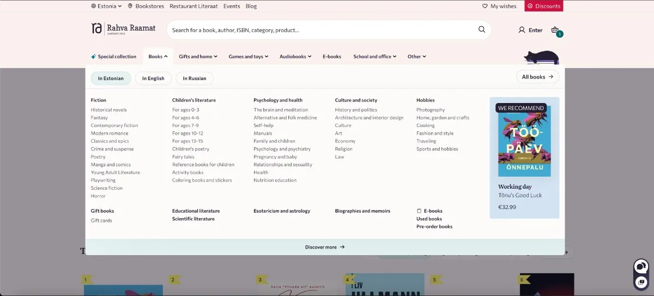The image size is (654, 296).
Task: Select the In Russian filter
Action: (x=195, y=78)
